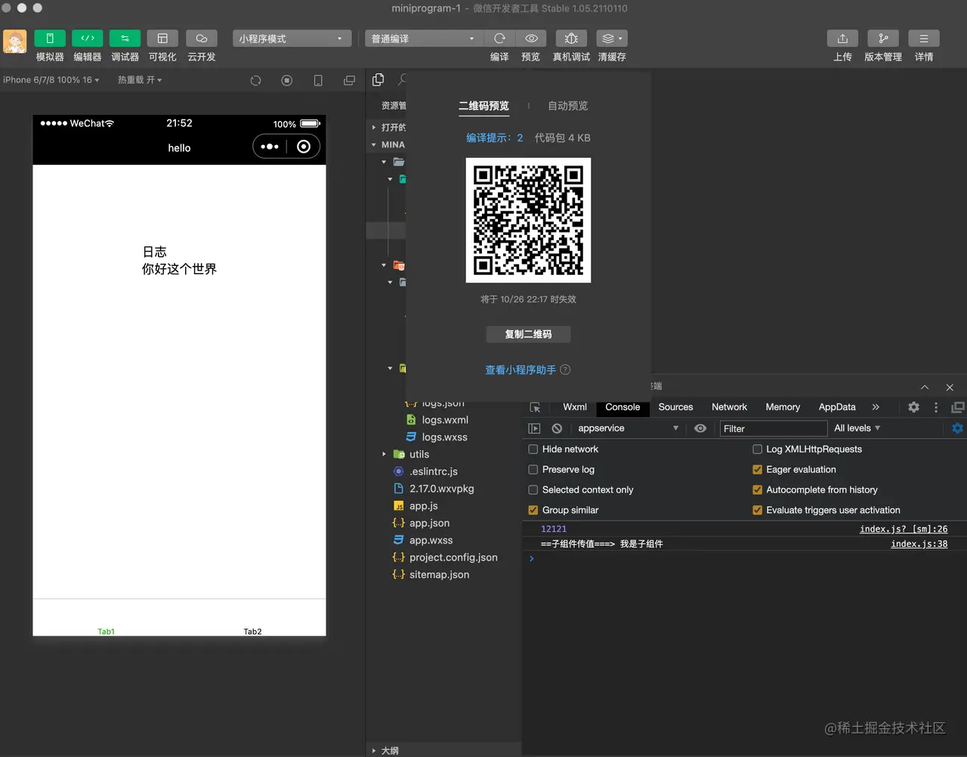Click the 复制二维码 button
This screenshot has height=757, width=967.
click(x=528, y=334)
